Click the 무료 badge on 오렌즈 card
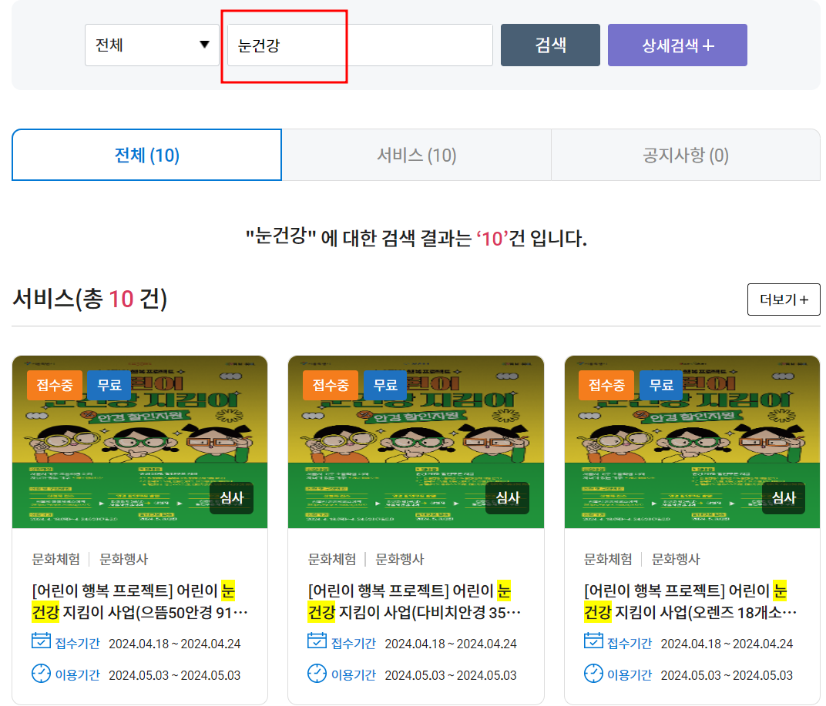The image size is (826, 706). coord(662,385)
